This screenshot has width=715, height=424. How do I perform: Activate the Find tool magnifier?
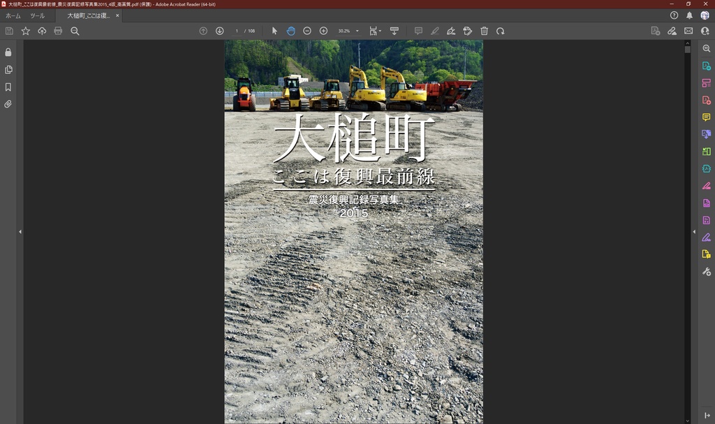pyautogui.click(x=75, y=31)
